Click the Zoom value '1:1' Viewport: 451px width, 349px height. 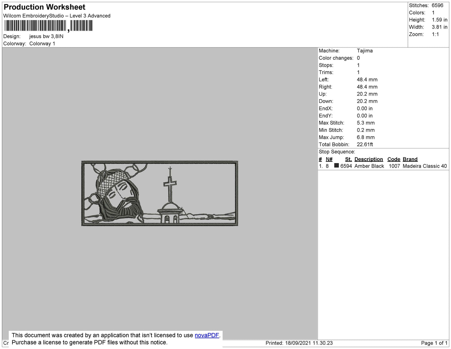(435, 34)
